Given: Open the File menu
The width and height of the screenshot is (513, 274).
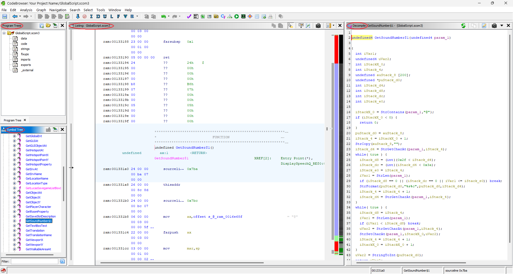Looking at the screenshot, I should (x=4, y=10).
